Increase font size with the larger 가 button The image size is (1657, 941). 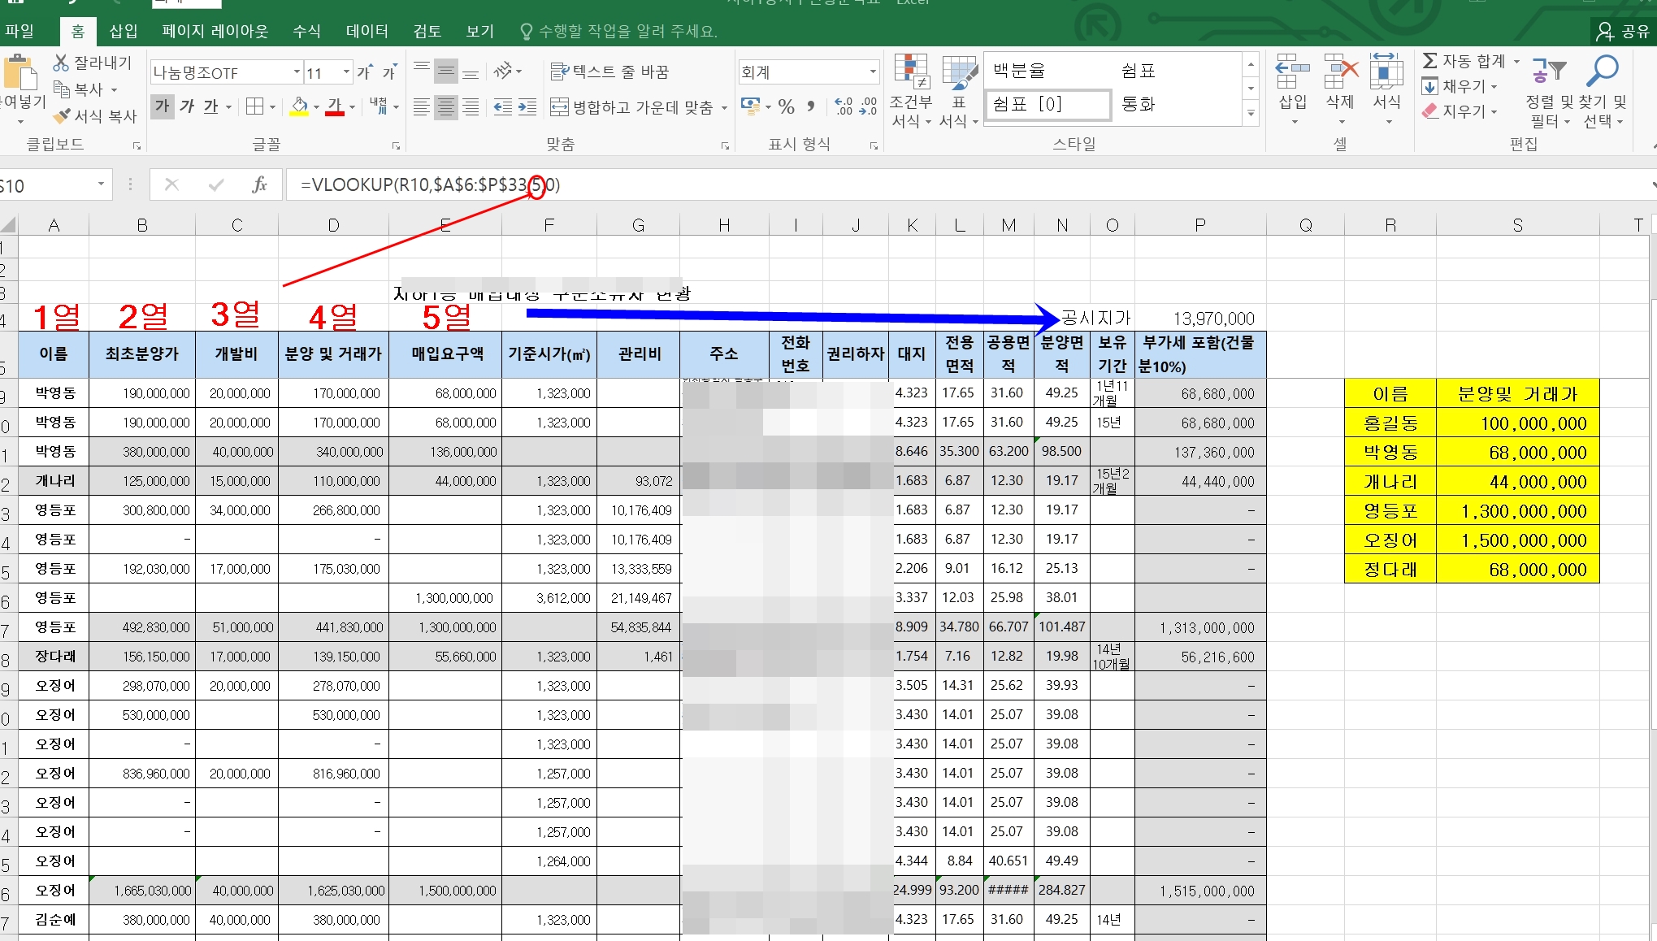(365, 72)
